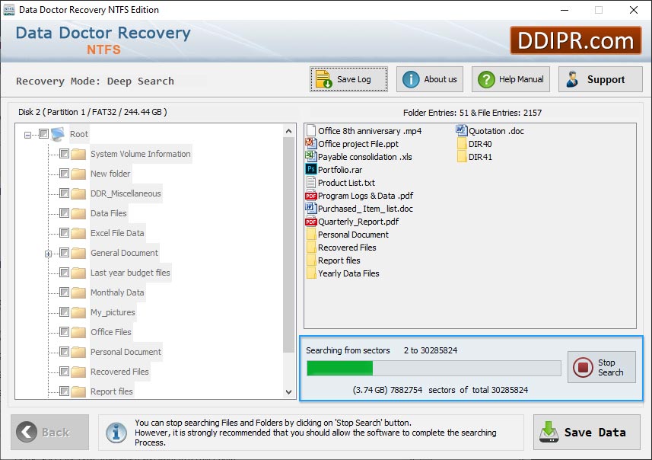Image resolution: width=652 pixels, height=460 pixels.
Task: Click the PDF icon of Program Logs & Data .pdf
Action: tap(311, 196)
